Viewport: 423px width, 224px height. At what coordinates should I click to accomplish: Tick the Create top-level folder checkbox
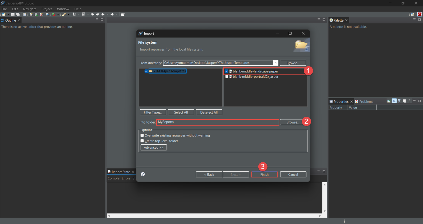click(142, 141)
